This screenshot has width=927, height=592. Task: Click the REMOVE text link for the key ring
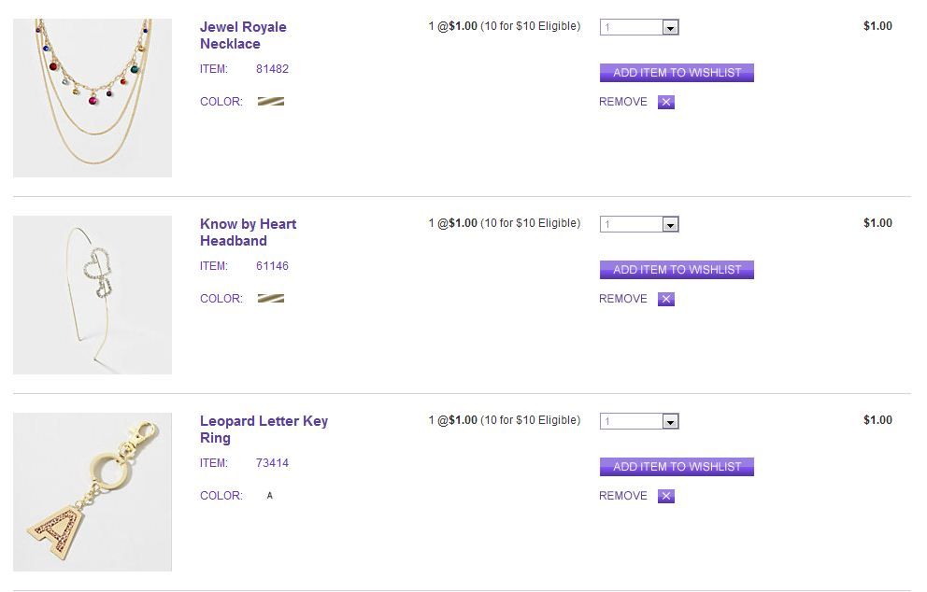pos(622,496)
